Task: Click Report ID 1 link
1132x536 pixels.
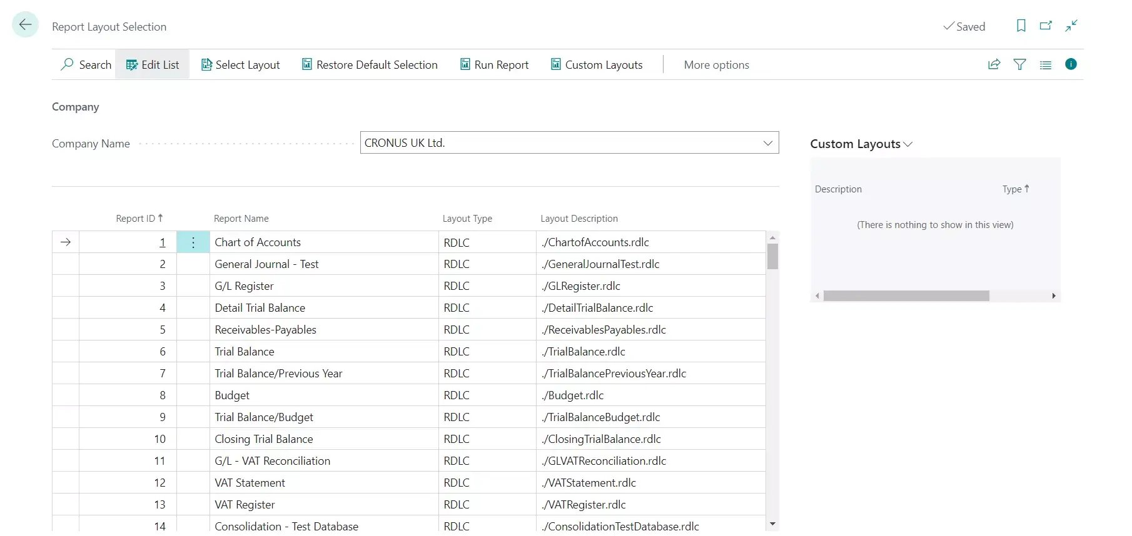Action: tap(163, 242)
